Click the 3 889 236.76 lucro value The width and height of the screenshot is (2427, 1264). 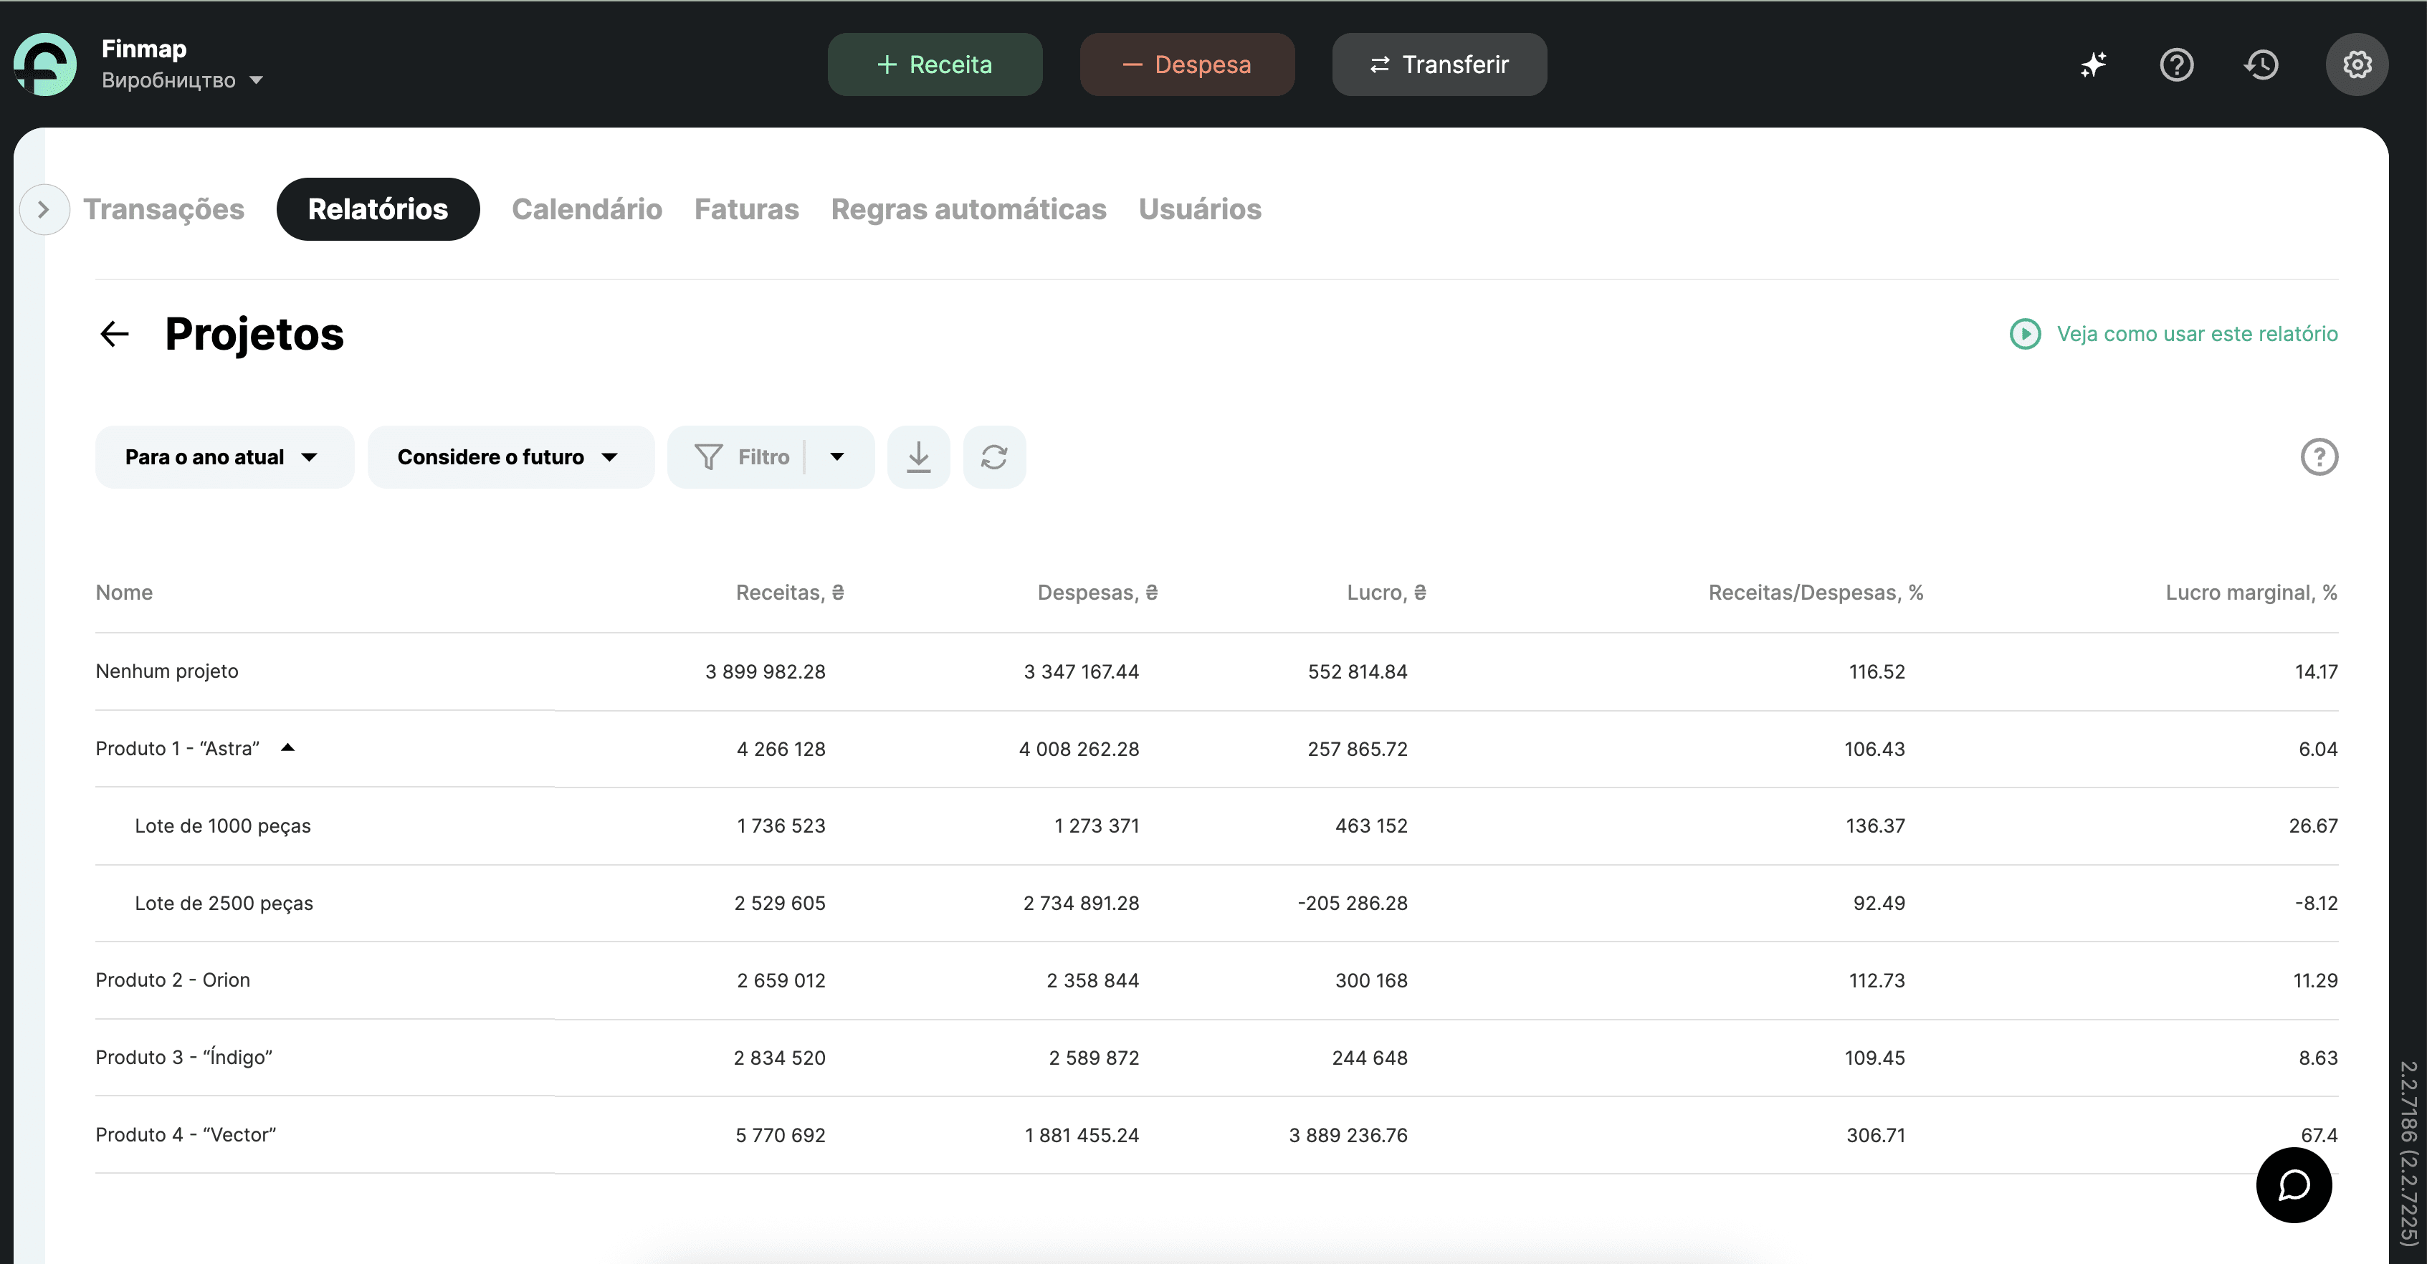click(x=1348, y=1135)
